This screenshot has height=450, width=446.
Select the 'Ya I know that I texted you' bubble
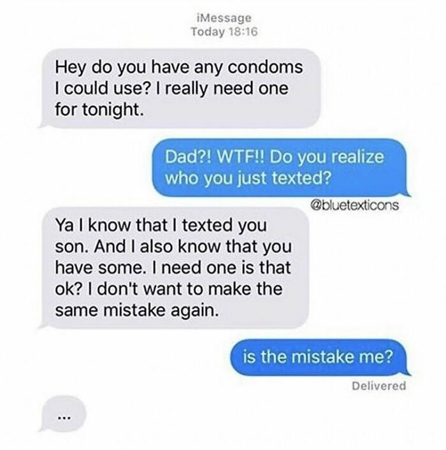click(174, 268)
